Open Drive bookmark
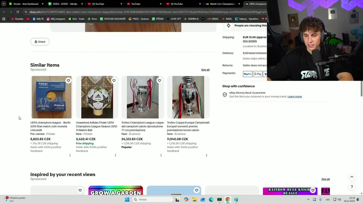Image resolution: width=363 pixels, height=204 pixels. (x=92, y=19)
